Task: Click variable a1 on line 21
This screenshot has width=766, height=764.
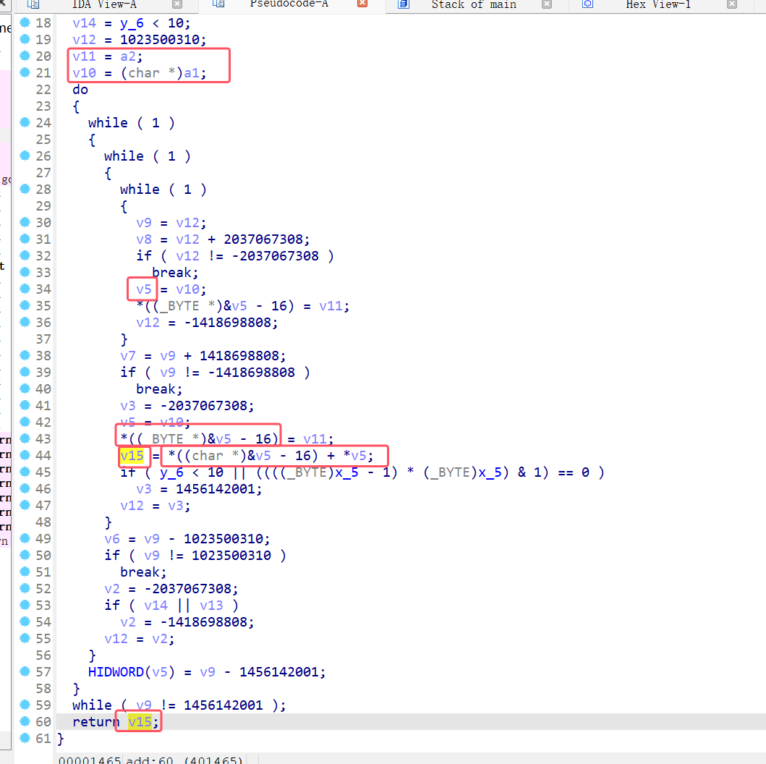Action: (x=192, y=73)
